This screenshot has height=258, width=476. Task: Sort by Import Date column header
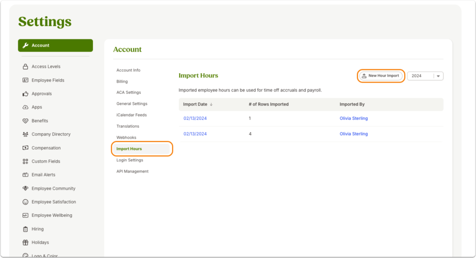pos(195,104)
